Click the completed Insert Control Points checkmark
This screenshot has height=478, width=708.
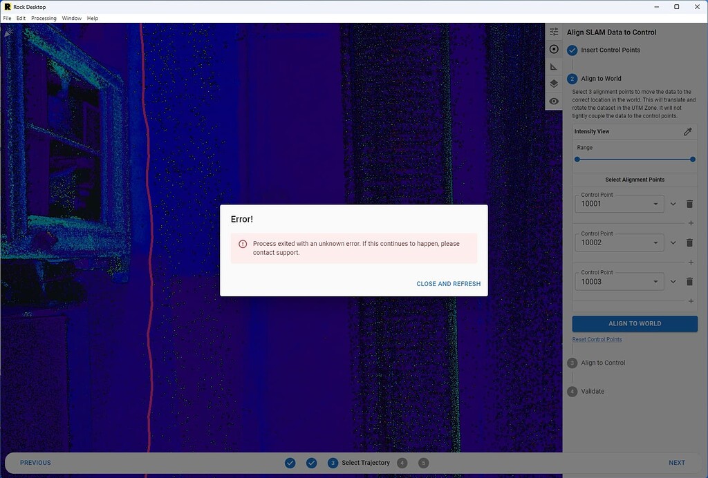[572, 50]
